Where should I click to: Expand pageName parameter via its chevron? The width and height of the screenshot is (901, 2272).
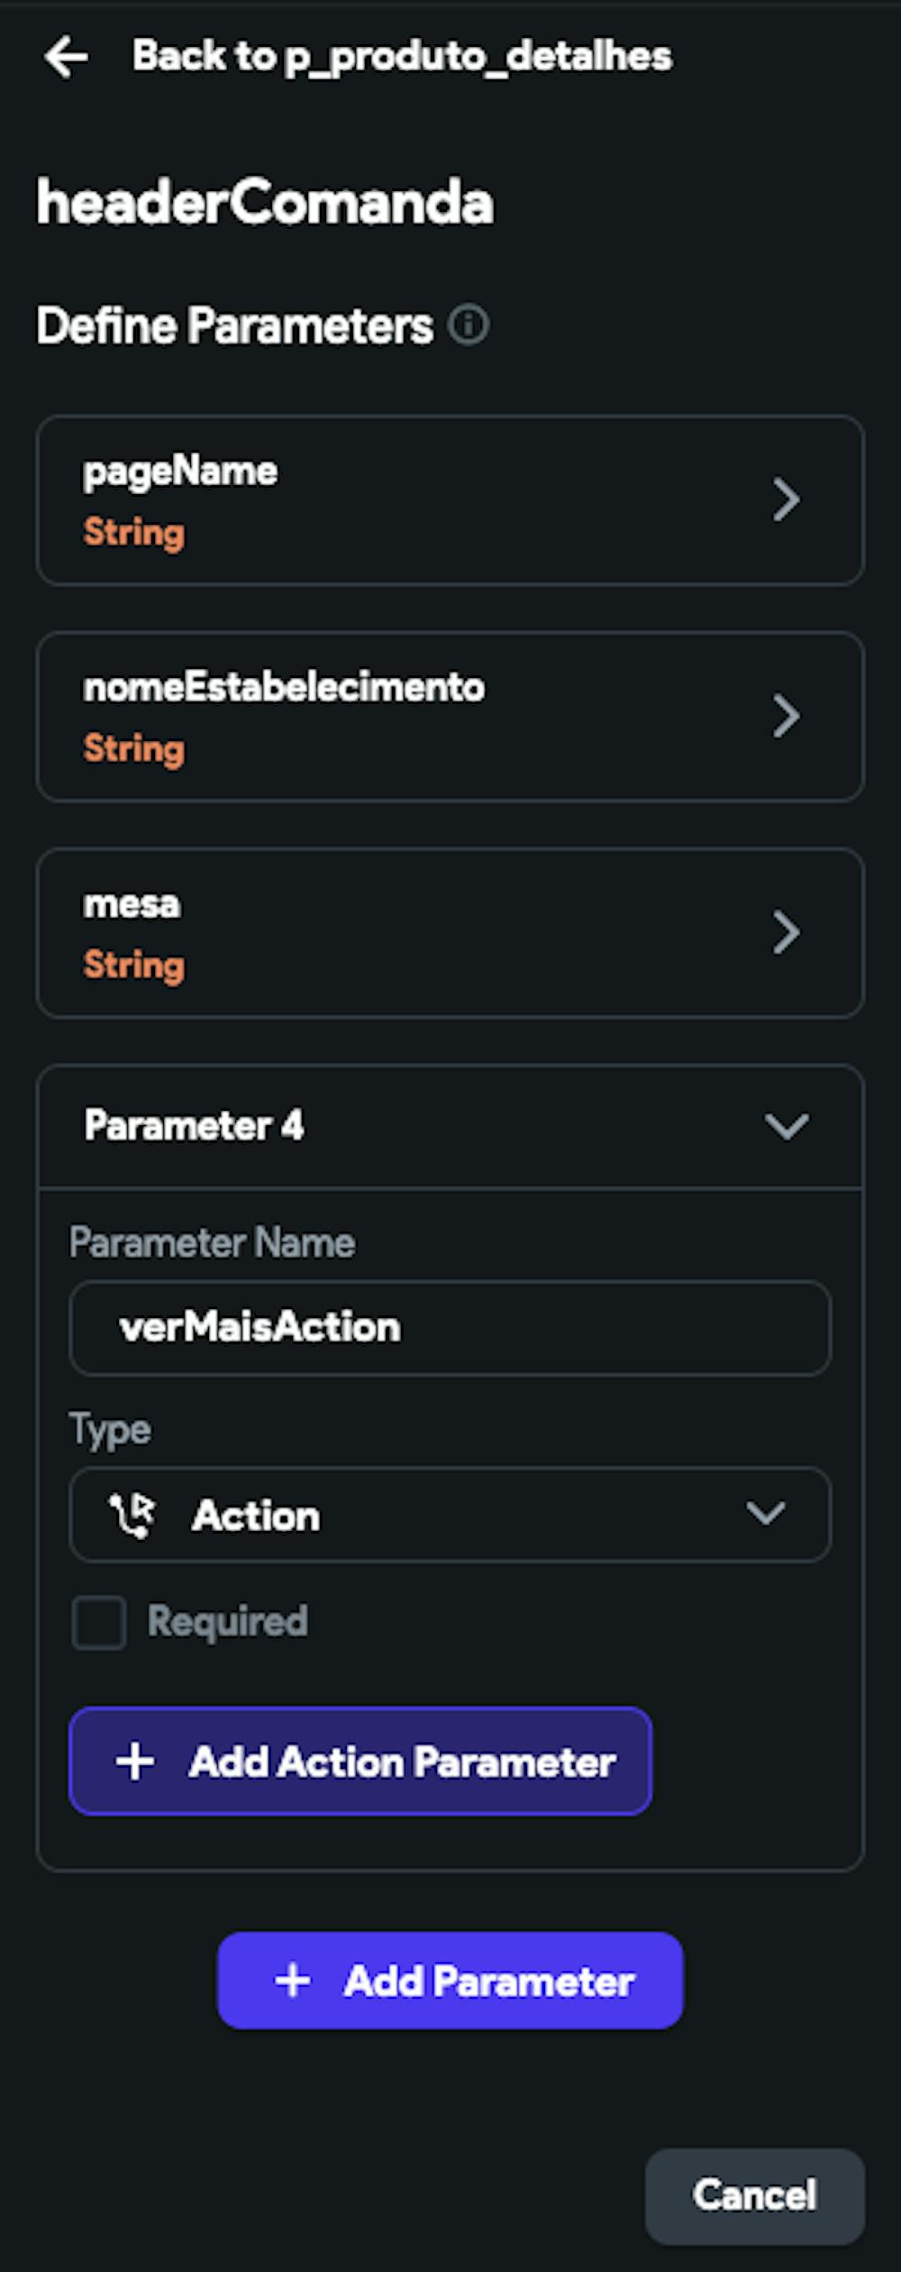pyautogui.click(x=786, y=500)
